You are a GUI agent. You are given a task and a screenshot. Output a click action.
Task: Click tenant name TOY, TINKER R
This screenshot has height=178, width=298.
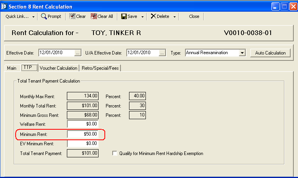tap(116, 33)
